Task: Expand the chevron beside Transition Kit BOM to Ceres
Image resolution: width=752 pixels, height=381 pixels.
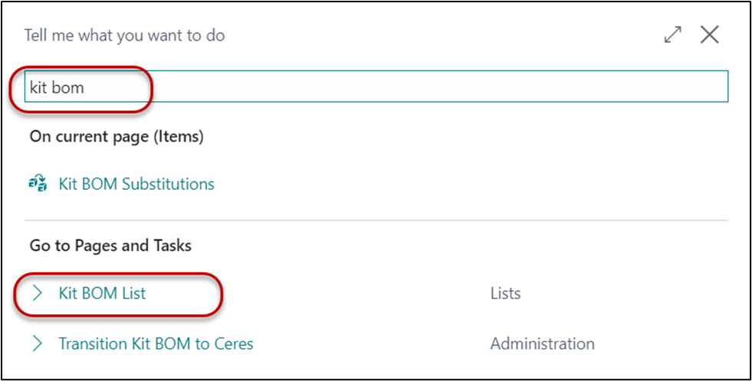Action: (38, 344)
